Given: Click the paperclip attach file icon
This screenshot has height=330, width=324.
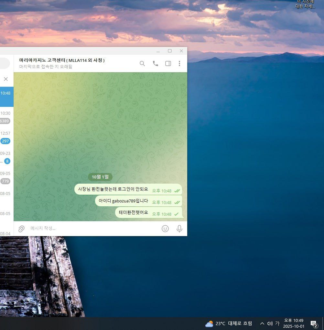Looking at the screenshot, I should tap(21, 229).
